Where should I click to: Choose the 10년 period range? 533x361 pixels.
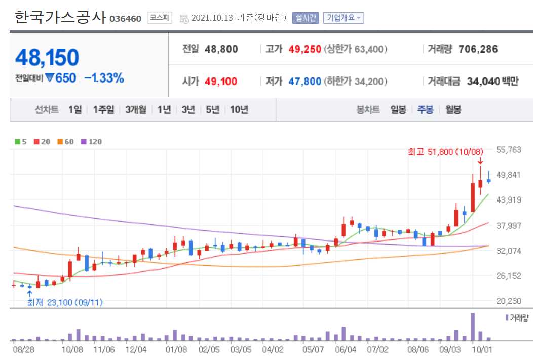point(239,109)
